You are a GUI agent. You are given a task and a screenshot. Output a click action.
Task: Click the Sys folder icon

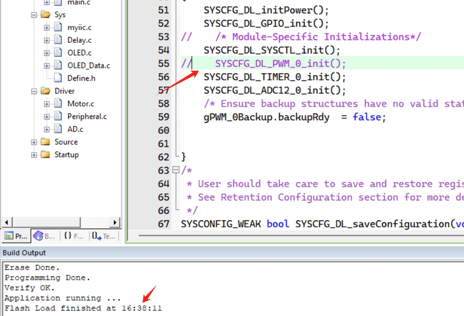click(45, 15)
